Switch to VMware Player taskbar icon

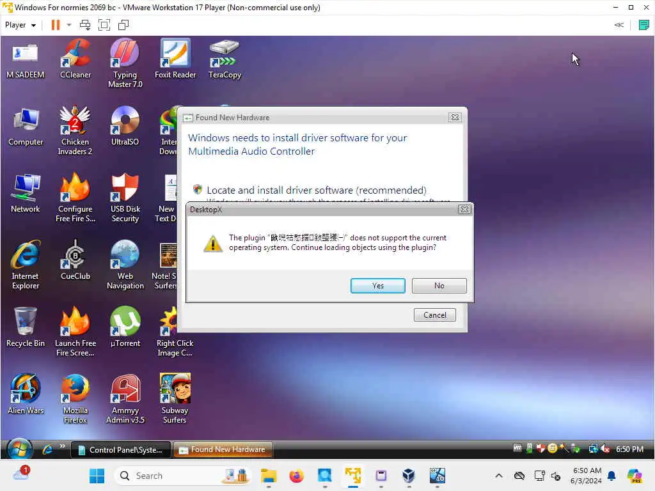(353, 476)
